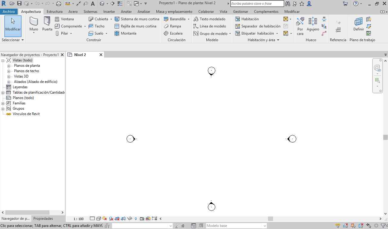The image size is (388, 229).
Task: Select the Techo ceiling tool
Action: 96,26
